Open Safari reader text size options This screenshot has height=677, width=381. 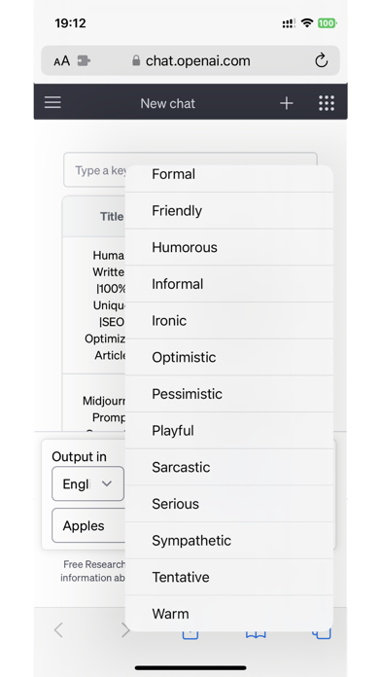[61, 61]
